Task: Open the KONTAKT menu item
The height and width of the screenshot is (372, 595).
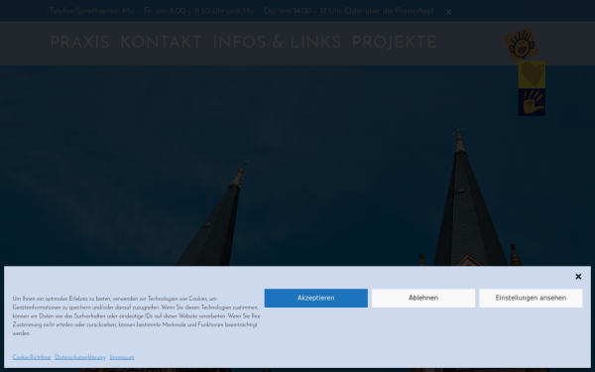Action: click(x=161, y=42)
